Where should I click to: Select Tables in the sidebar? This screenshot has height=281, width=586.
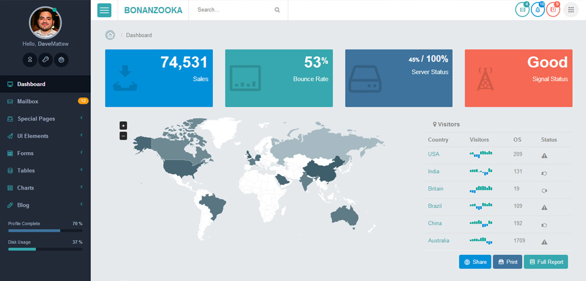point(45,170)
